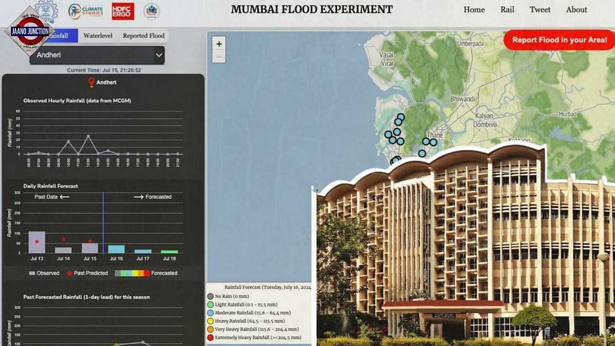Viewport: 615px width, 346px height.
Task: Click the No Rain grey legend dot
Action: coord(211,296)
